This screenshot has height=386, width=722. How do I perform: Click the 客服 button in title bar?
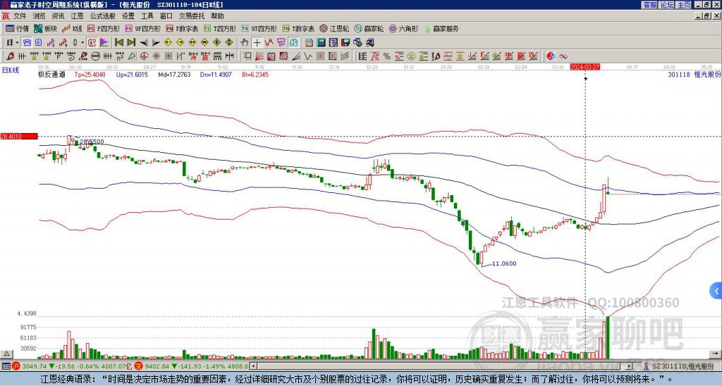(650, 5)
